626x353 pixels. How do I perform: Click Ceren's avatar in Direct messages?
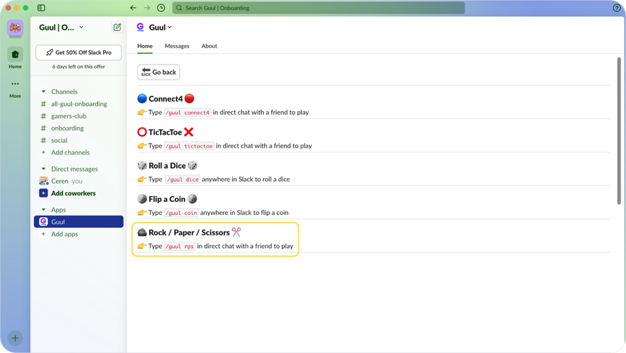pyautogui.click(x=44, y=181)
